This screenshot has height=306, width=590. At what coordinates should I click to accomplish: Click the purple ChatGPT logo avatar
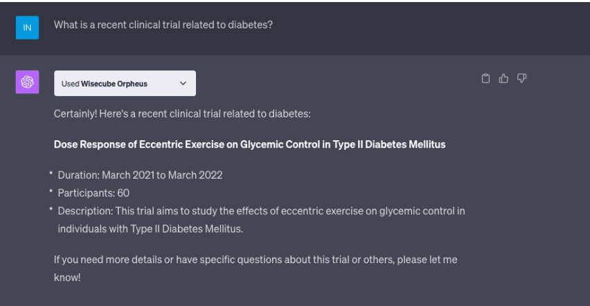[x=27, y=82]
